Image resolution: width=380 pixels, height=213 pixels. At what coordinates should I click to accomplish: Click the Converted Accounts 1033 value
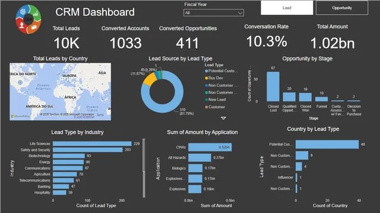pyautogui.click(x=125, y=43)
